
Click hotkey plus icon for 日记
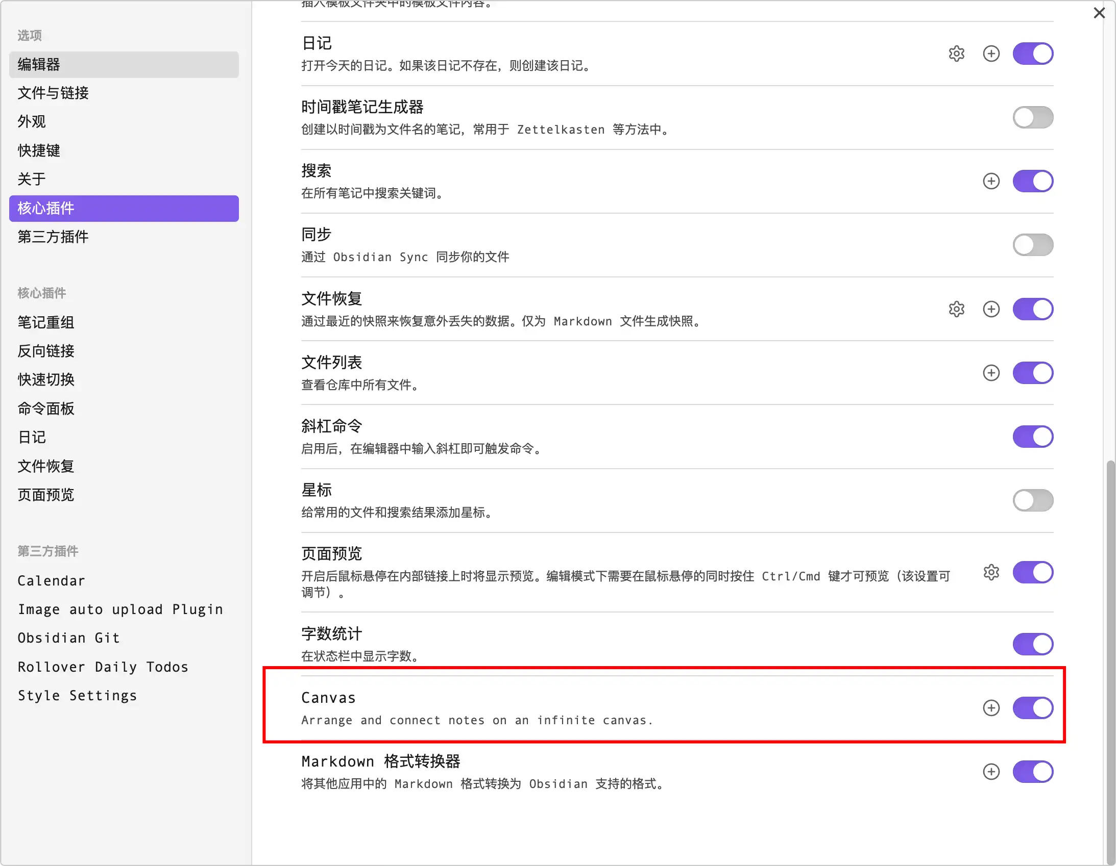tap(991, 54)
